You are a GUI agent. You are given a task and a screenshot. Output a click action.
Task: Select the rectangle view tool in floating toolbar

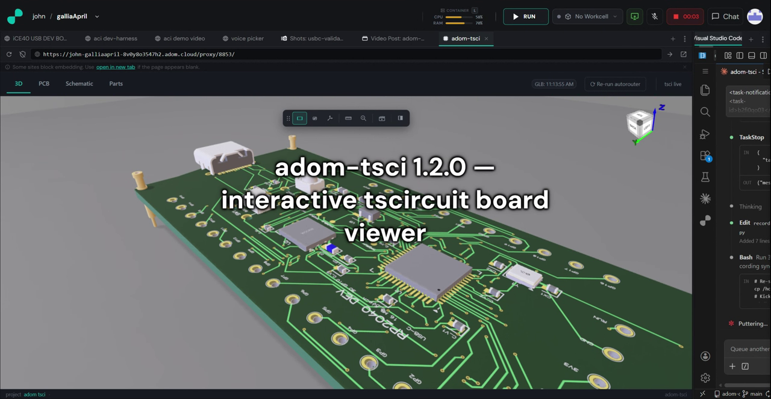click(299, 118)
